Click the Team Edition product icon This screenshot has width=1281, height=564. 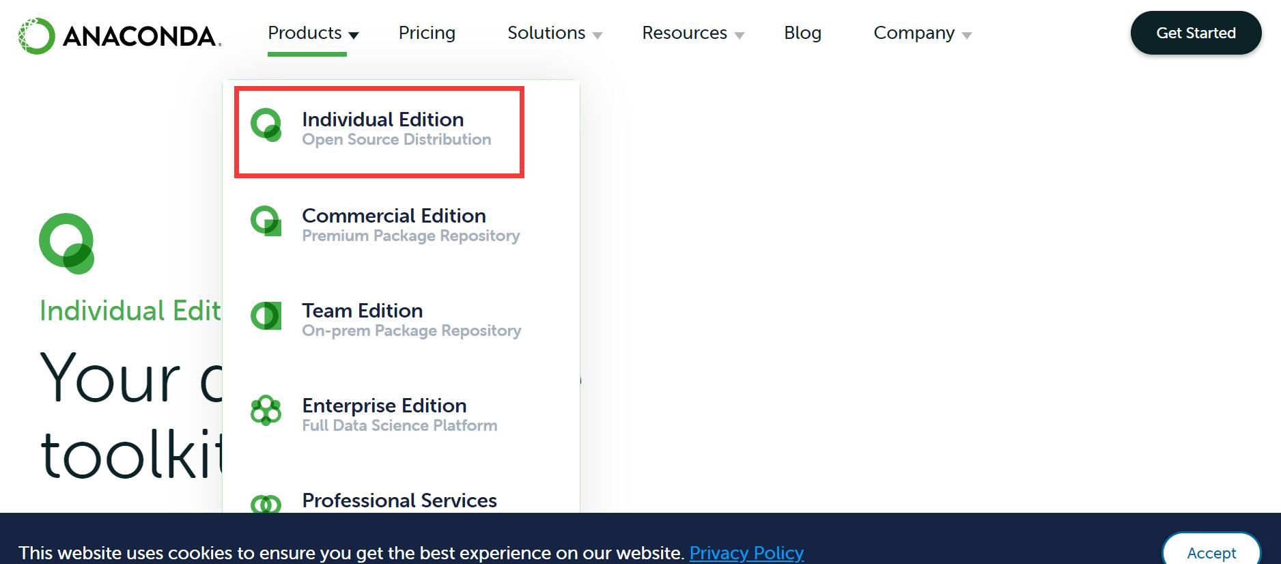[x=266, y=316]
